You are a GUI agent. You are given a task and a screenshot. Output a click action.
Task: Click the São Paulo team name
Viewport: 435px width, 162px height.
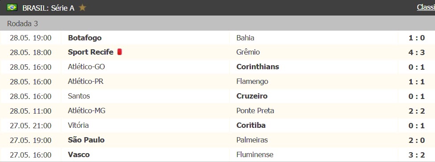pos(86,140)
